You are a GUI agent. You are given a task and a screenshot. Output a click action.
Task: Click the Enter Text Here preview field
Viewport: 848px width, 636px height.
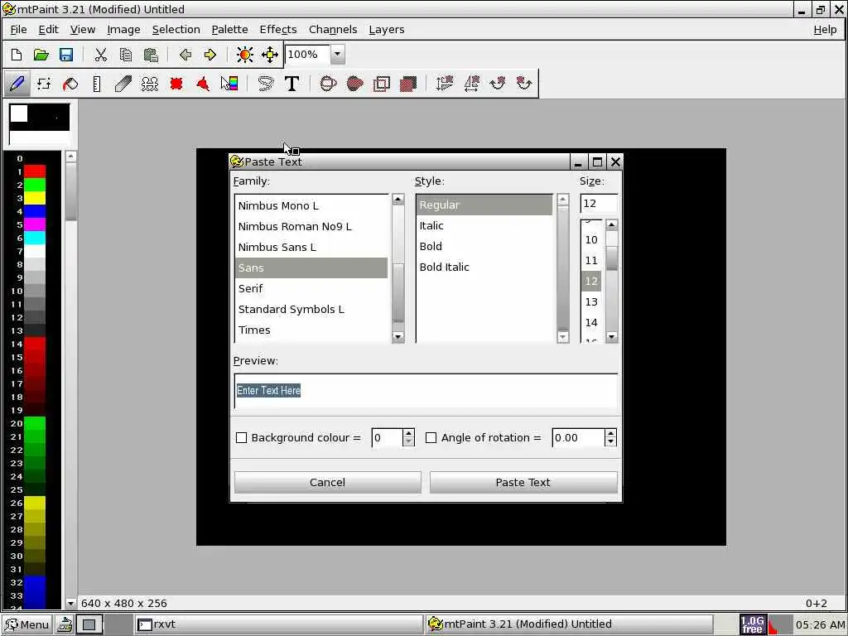click(x=426, y=391)
